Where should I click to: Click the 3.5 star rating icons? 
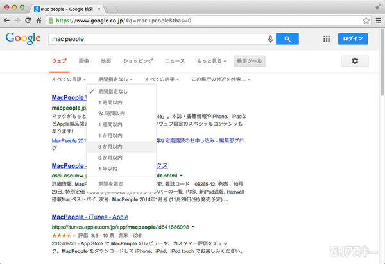click(64, 236)
